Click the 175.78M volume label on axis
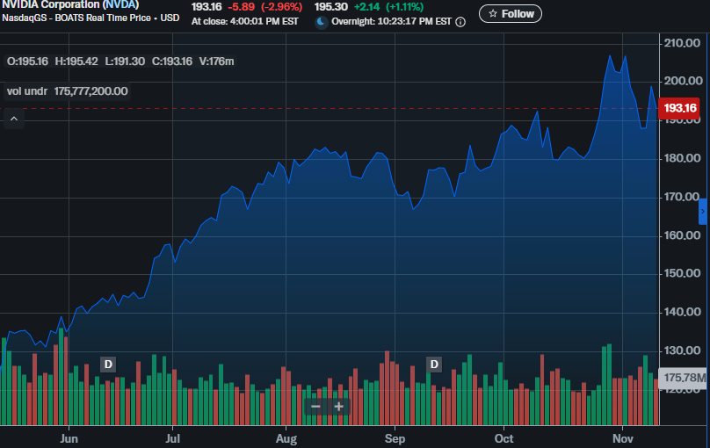This screenshot has height=448, width=710. tap(682, 378)
